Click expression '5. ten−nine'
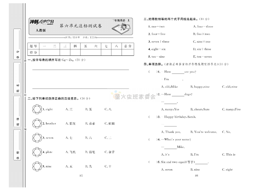268x190 pixels. pos(157,57)
